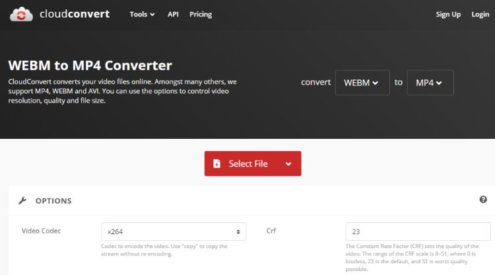Image resolution: width=495 pixels, height=275 pixels.
Task: Click the chevron inside MP4 selector
Action: pyautogui.click(x=439, y=83)
